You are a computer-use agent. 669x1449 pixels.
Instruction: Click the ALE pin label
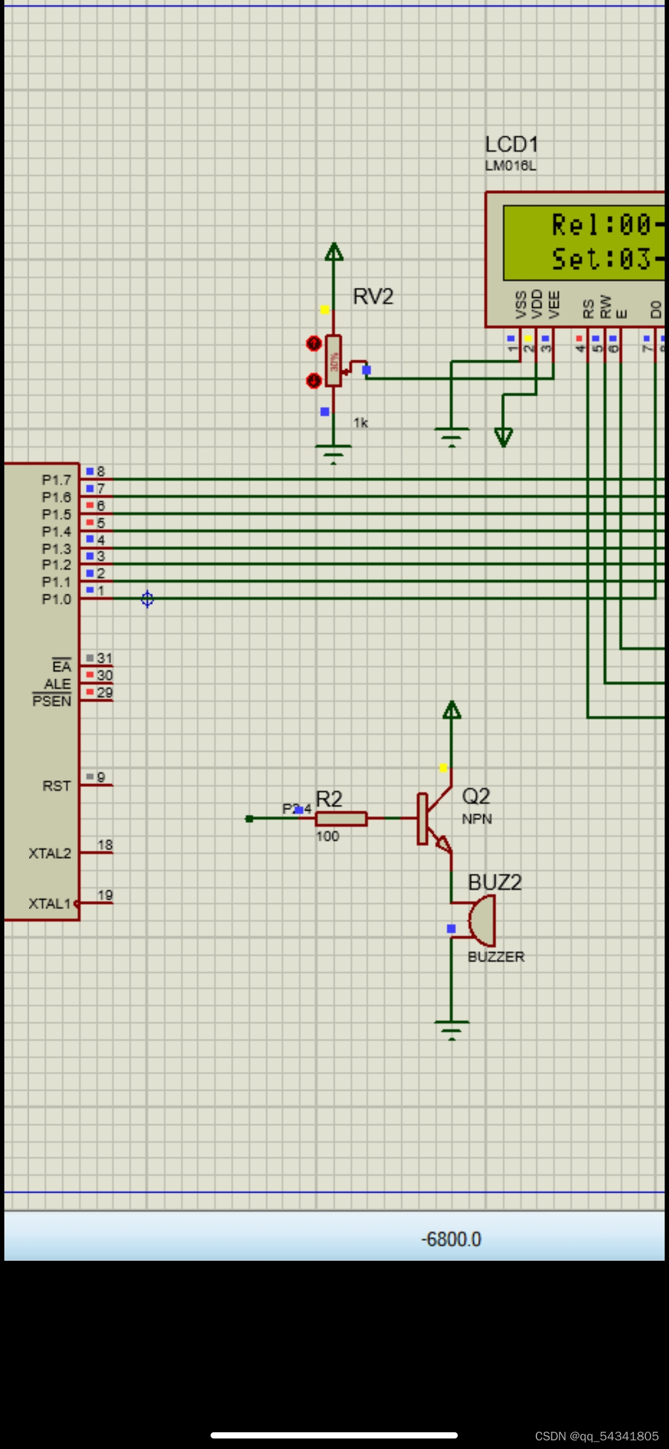click(x=58, y=684)
